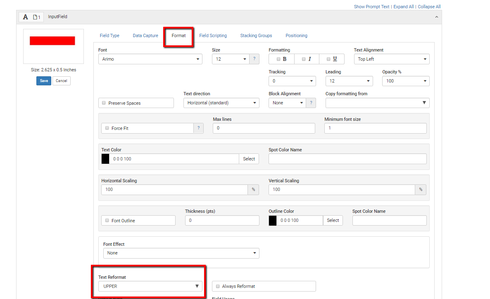Collapse the InputField panel using the chevron
Image resolution: width=490 pixels, height=299 pixels.
click(x=437, y=17)
